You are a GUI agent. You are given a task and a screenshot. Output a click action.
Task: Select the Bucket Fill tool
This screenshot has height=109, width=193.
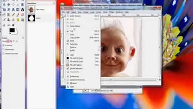click(4, 15)
